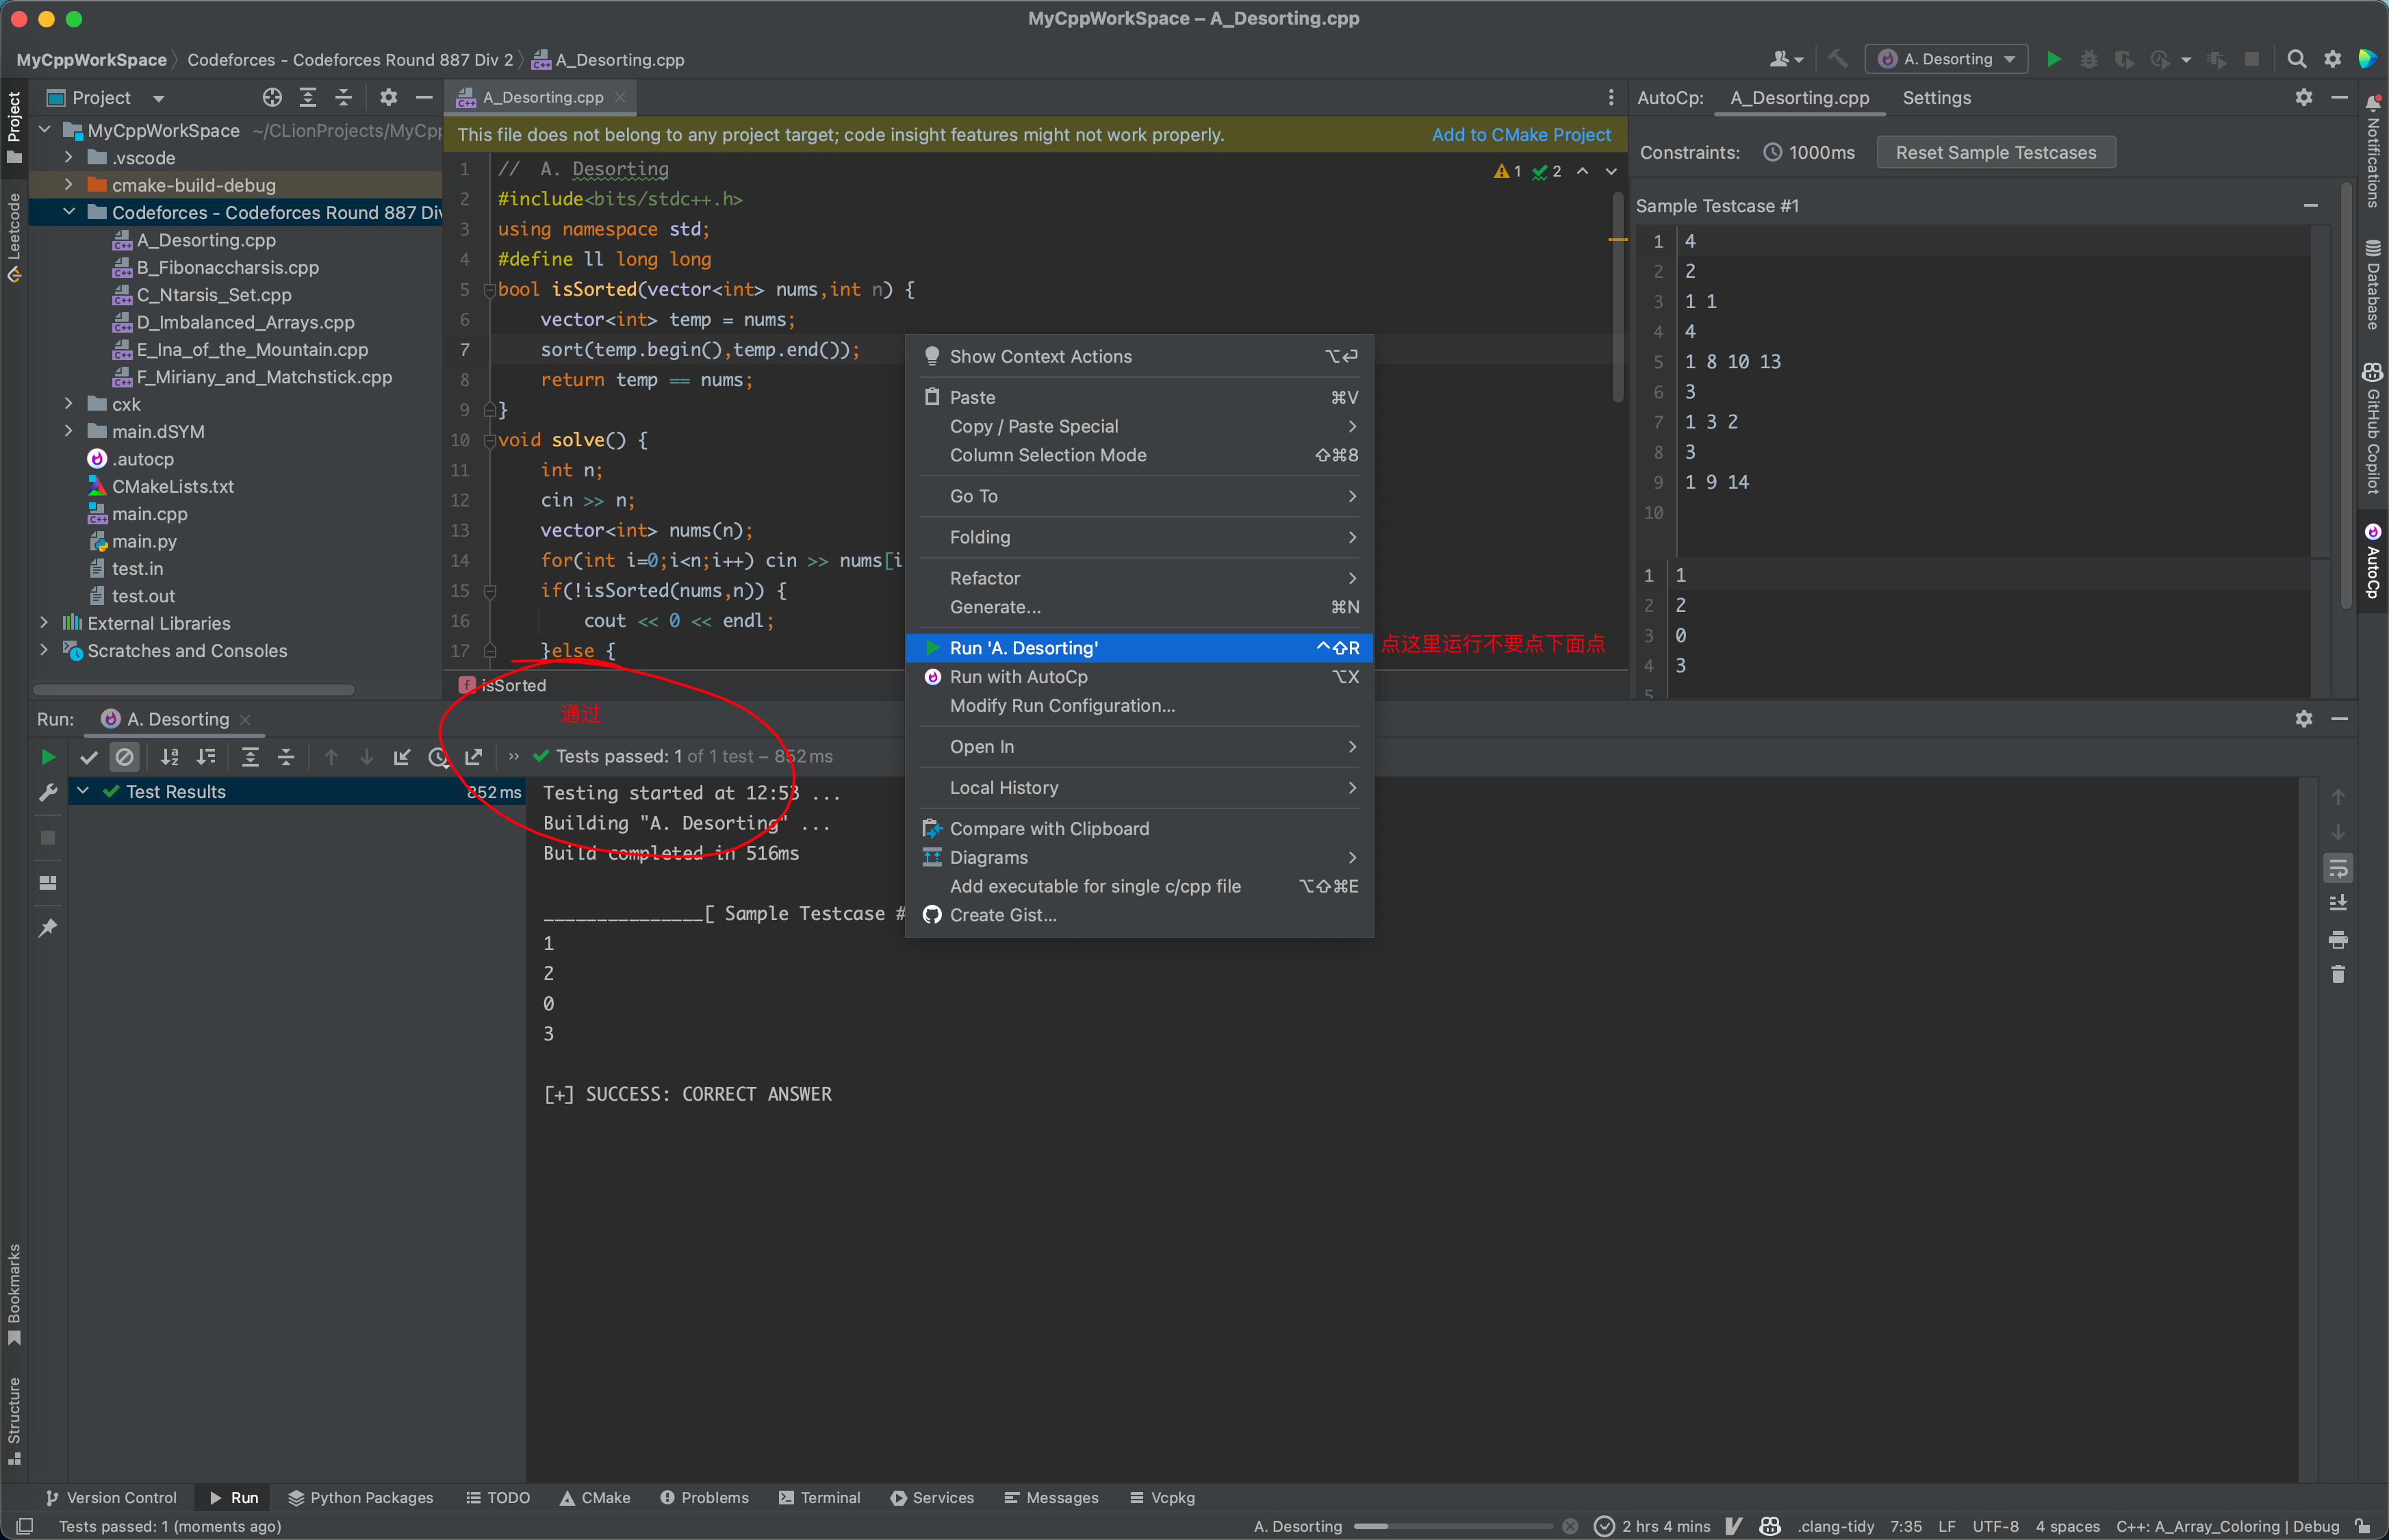Click the A. Desorting progress bar in the status bar
2389x1540 pixels.
tap(1453, 1526)
